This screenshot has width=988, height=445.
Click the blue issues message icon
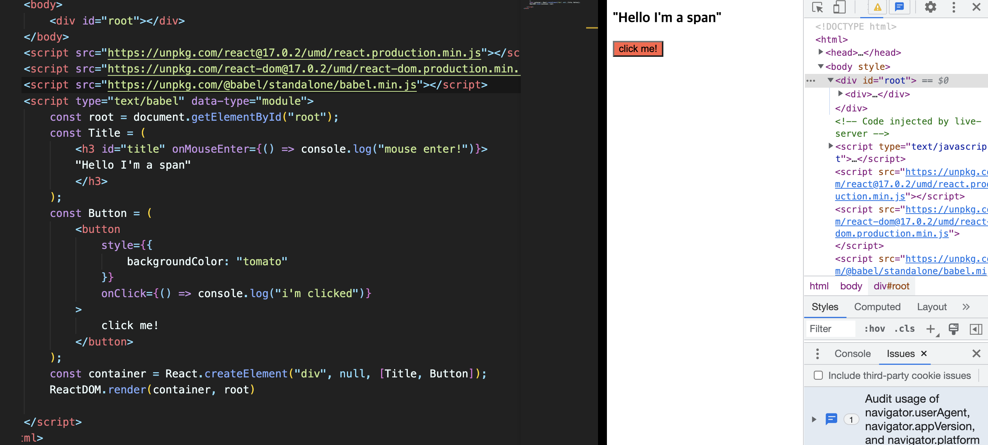click(899, 7)
